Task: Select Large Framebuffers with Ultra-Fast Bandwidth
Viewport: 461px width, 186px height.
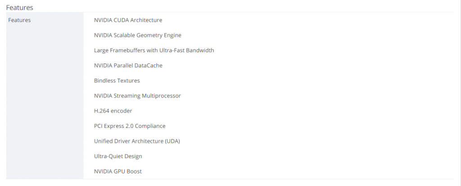Action: [154, 50]
